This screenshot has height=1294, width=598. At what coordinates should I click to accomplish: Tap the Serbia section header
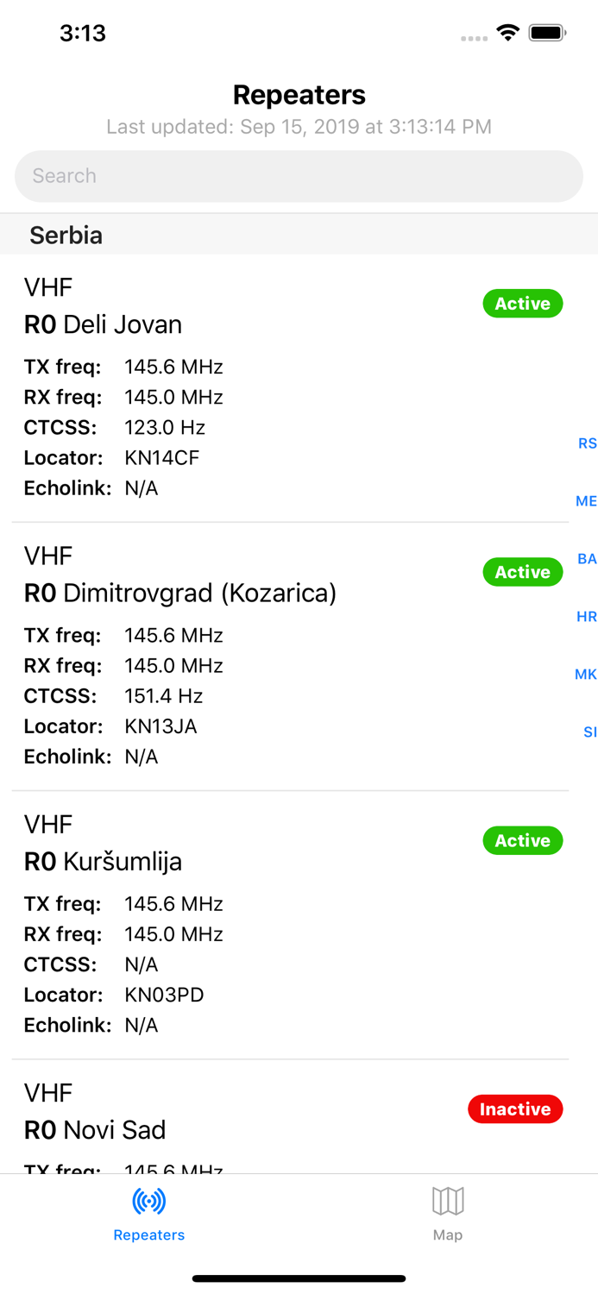click(66, 235)
